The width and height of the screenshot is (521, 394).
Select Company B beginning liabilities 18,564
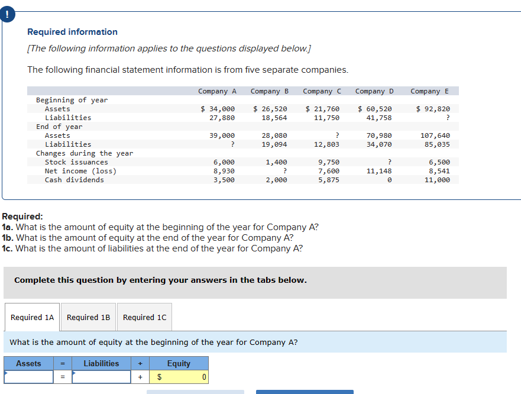point(274,118)
